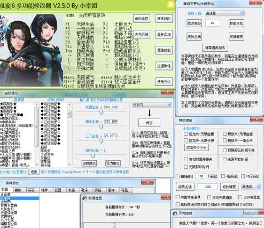
Task: Switch to the 特殊 tab
Action: coord(44,190)
